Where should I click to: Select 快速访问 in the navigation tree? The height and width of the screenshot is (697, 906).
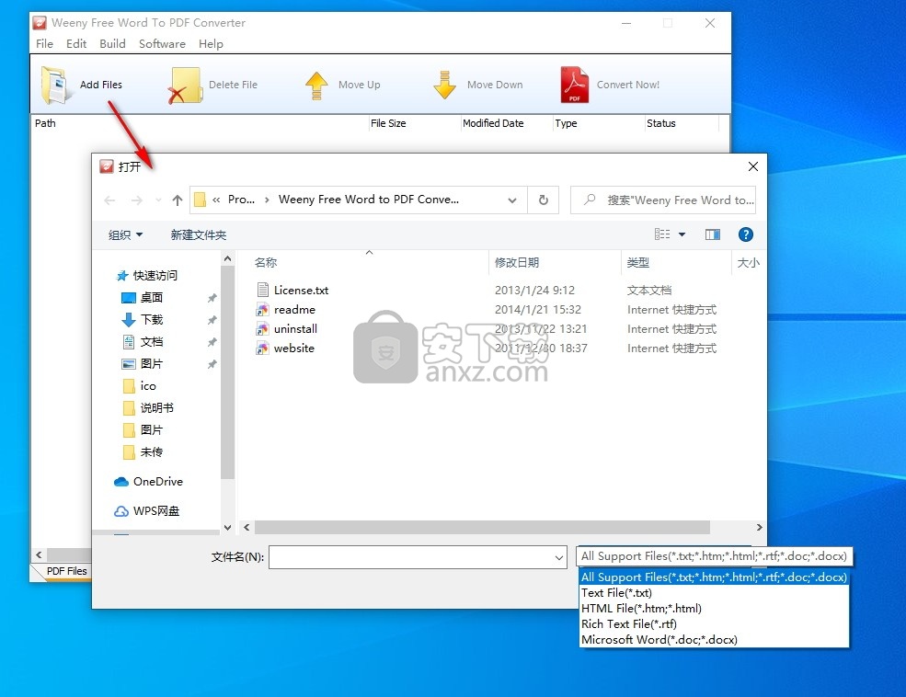147,276
